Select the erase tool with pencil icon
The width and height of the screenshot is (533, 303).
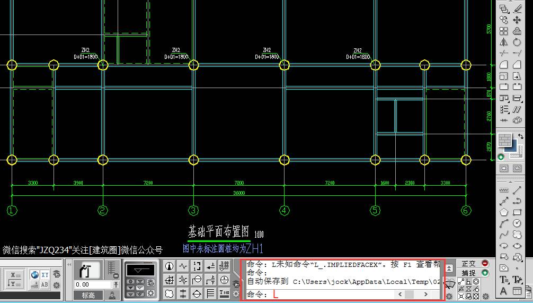coord(517,8)
